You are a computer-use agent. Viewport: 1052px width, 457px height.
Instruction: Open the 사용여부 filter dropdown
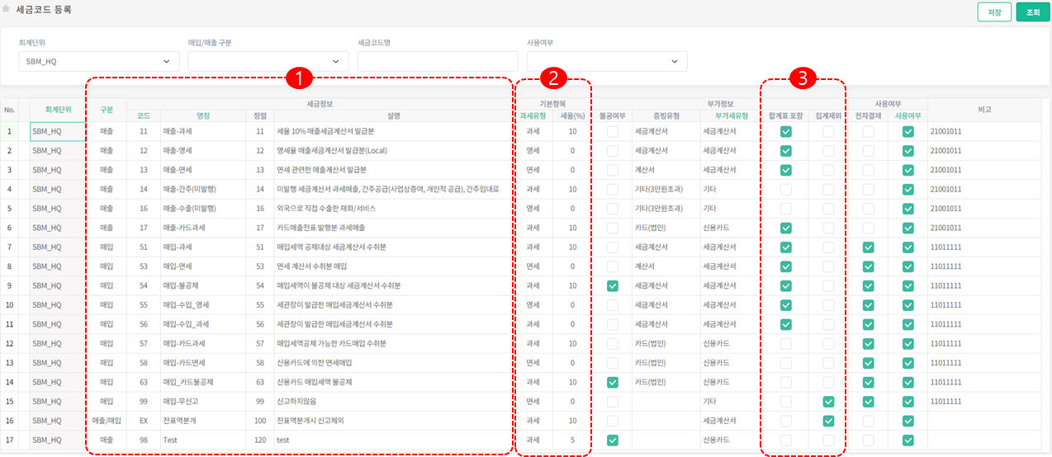point(606,61)
